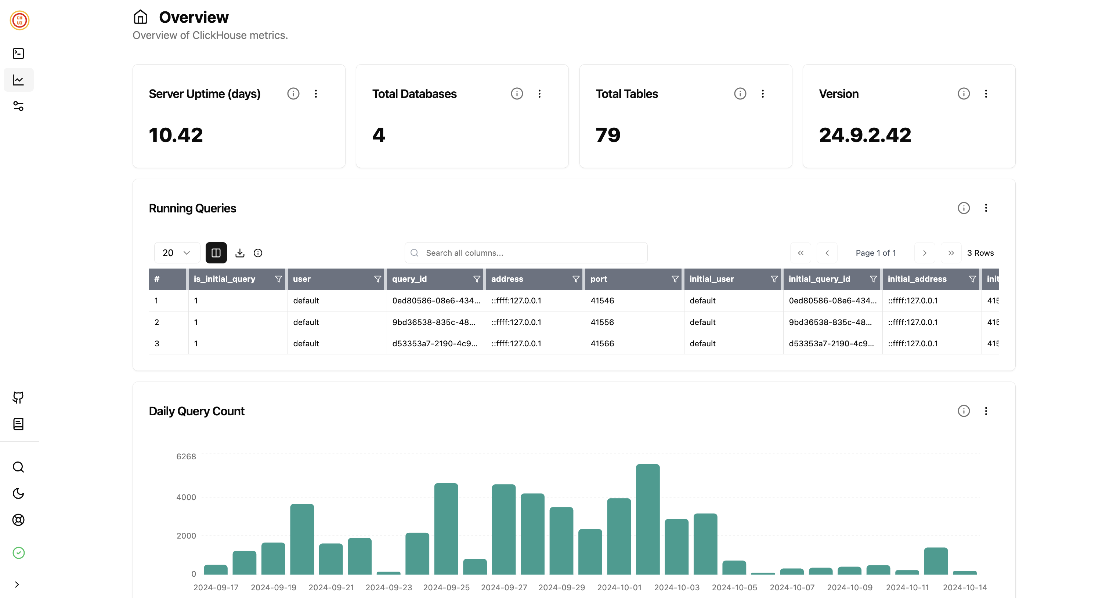Show info for Total Databases card
1095x598 pixels.
pos(517,94)
